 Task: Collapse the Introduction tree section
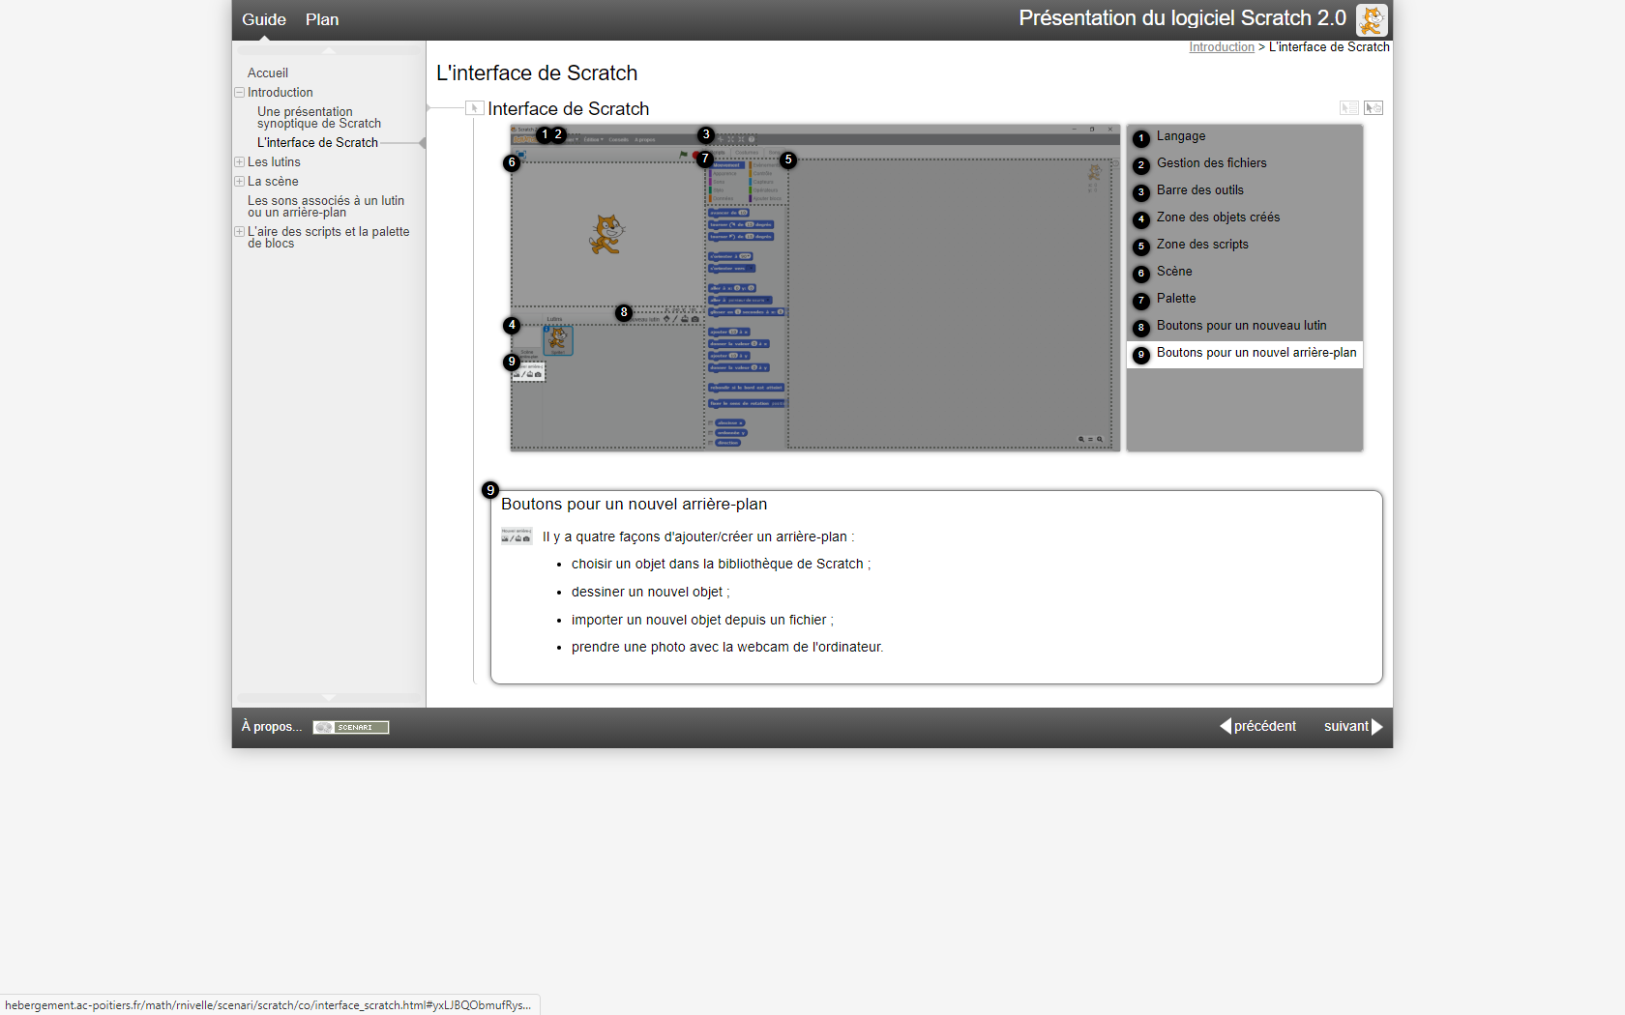click(x=239, y=93)
